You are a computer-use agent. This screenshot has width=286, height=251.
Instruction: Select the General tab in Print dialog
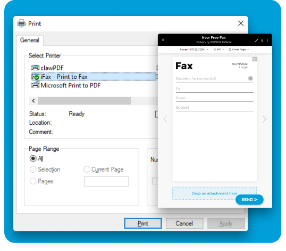click(30, 40)
